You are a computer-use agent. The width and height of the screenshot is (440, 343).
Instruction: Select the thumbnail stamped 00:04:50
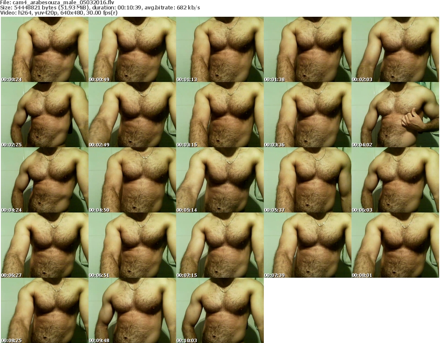coord(132,180)
